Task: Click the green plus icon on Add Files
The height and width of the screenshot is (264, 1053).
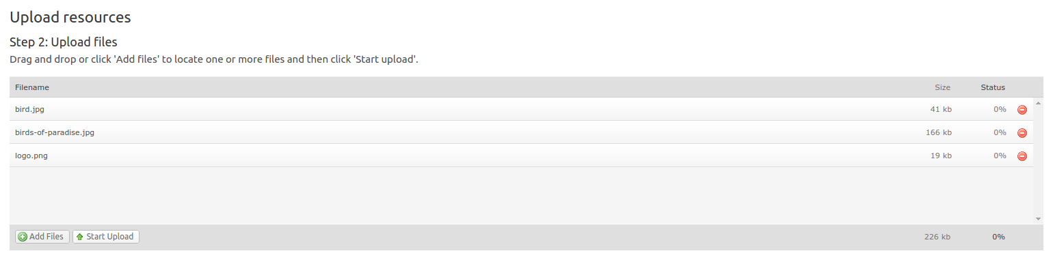Action: pyautogui.click(x=23, y=237)
